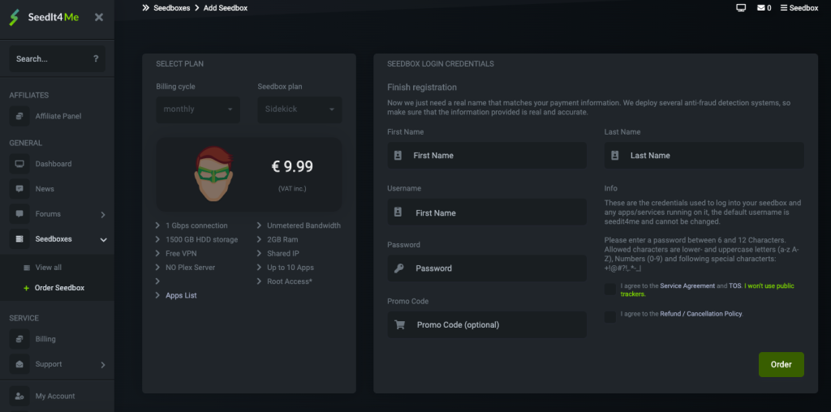Click the ID card icon in Last Name field
Screen dimensions: 831x412
(x=615, y=156)
